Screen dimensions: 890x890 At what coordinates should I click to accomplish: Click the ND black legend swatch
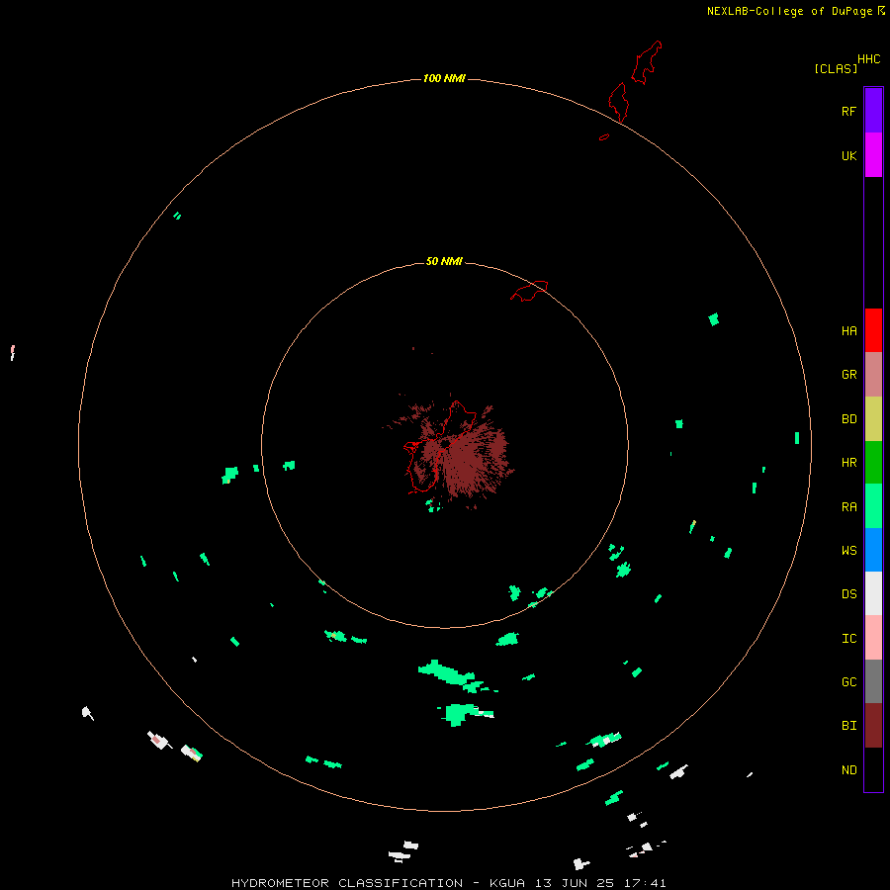pos(873,769)
